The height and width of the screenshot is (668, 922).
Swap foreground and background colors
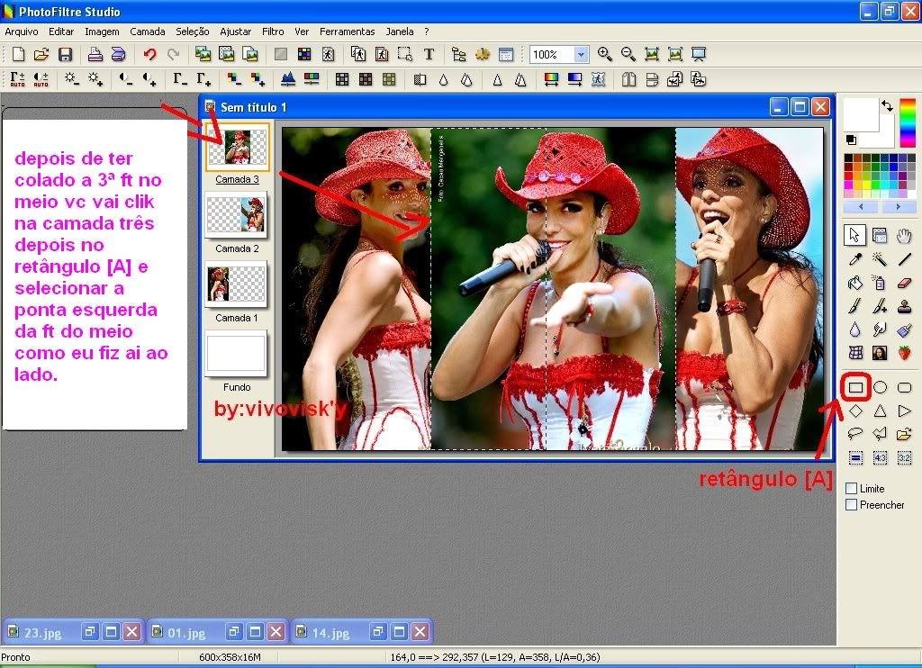(x=887, y=106)
